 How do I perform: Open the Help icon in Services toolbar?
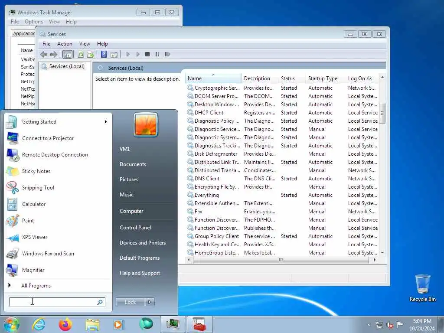(x=104, y=54)
